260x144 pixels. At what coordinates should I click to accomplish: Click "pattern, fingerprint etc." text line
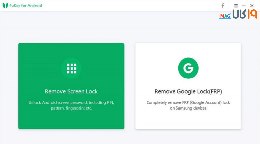click(71, 108)
